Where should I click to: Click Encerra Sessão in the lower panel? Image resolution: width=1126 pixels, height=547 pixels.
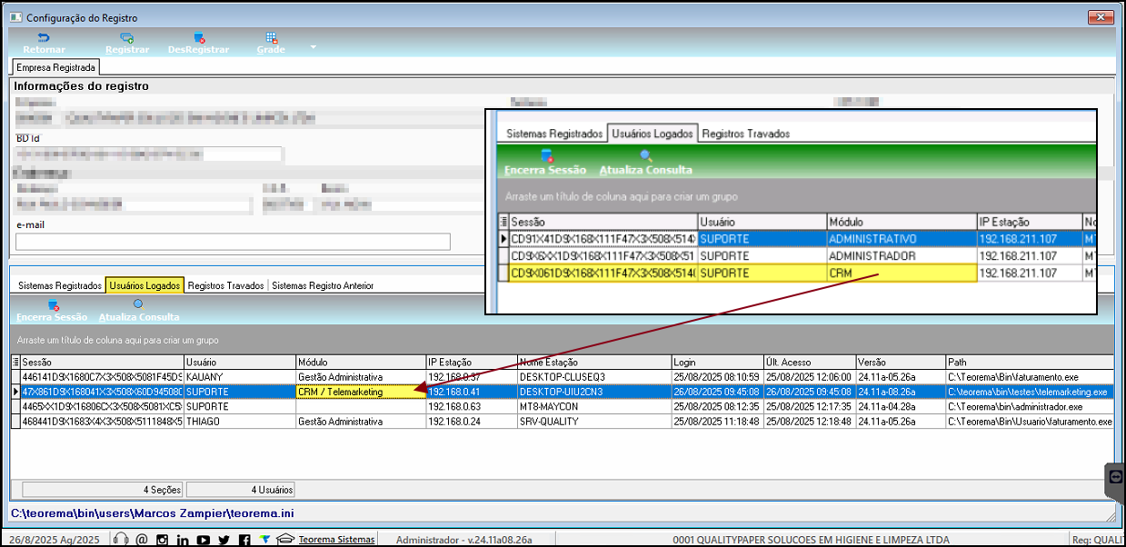tap(52, 311)
